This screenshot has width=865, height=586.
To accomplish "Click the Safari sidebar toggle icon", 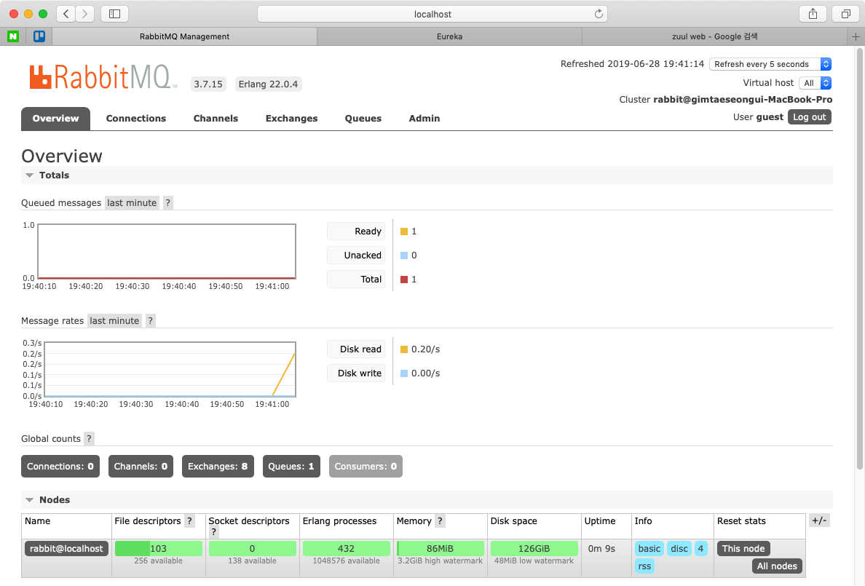I will 114,14.
